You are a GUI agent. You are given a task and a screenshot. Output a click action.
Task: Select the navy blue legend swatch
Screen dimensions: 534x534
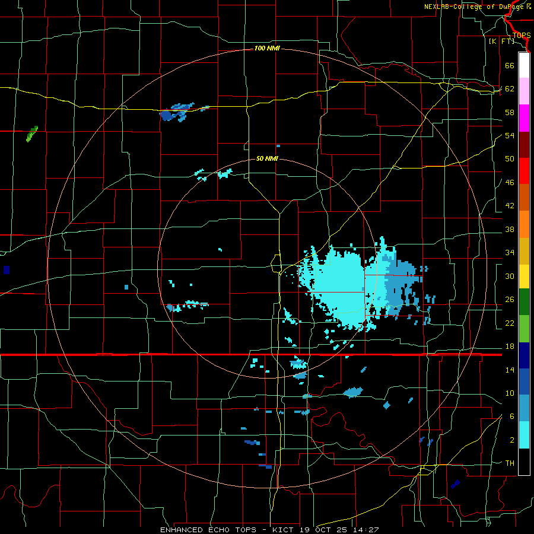pyautogui.click(x=524, y=355)
